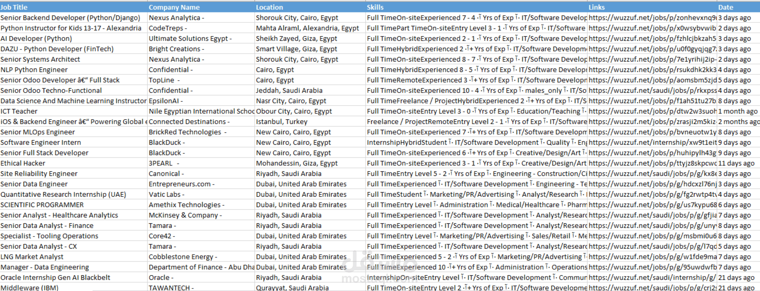The image size is (760, 291).
Task: Click Jeddah, Saudi Arabia location cell
Action: tap(310, 90)
